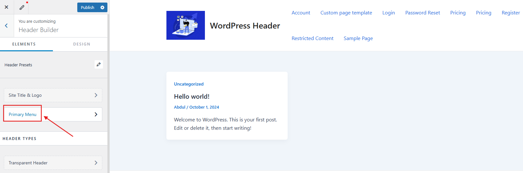Open publish settings gear icon

[102, 7]
